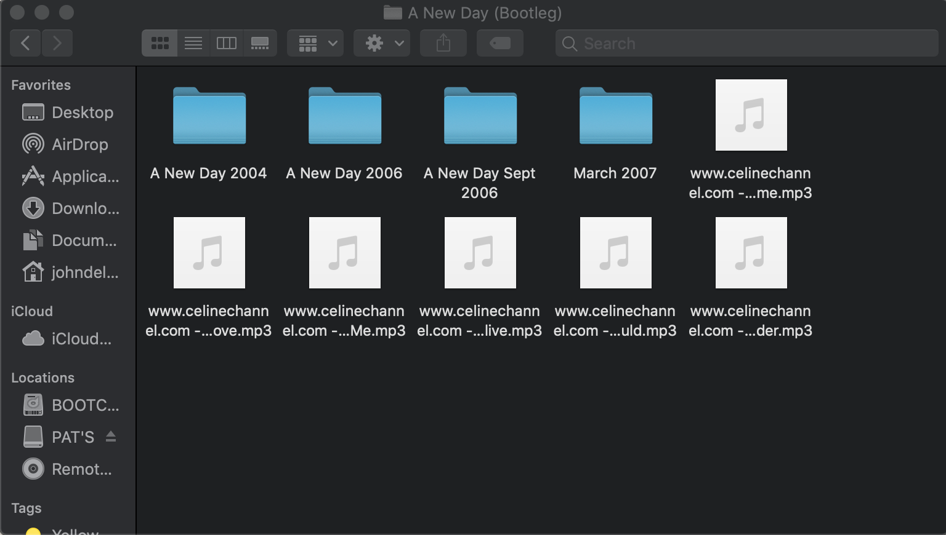Eject the PAT'S volume
Viewport: 946px width, 535px height.
tap(111, 437)
